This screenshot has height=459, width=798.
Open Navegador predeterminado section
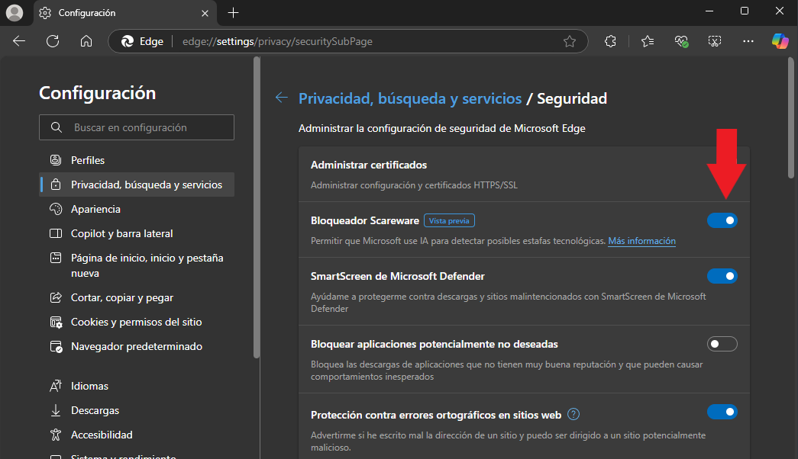click(x=137, y=346)
